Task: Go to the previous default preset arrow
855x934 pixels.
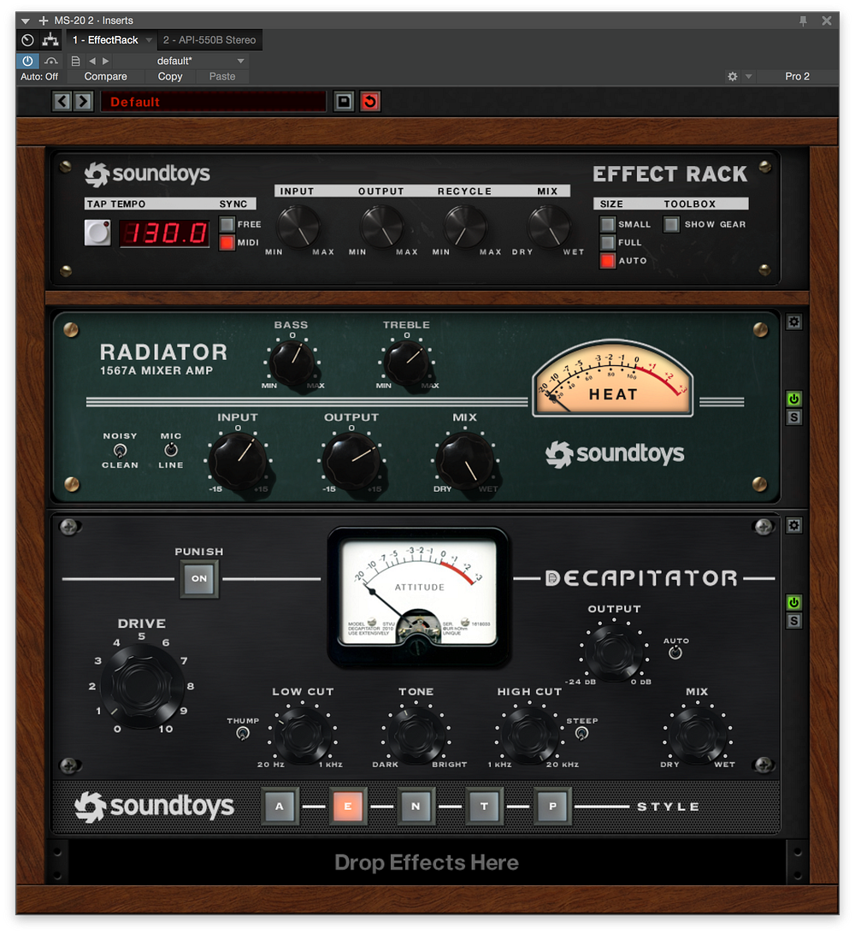Action: pos(91,61)
